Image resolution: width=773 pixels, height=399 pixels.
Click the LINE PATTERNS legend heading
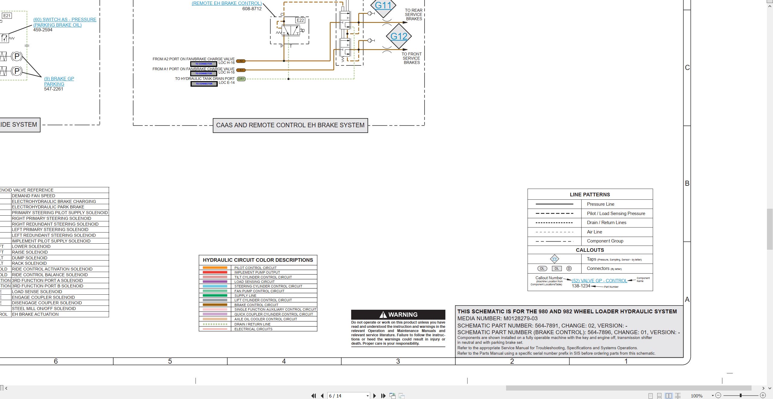(590, 195)
